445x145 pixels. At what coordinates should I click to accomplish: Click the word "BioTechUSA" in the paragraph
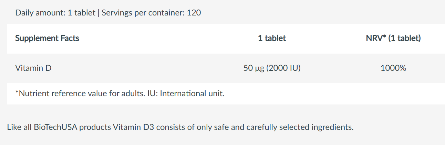click(55, 127)
